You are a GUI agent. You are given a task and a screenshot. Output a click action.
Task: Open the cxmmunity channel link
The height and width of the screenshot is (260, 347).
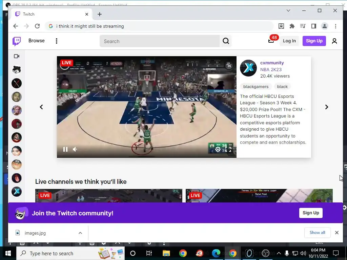coord(272,63)
